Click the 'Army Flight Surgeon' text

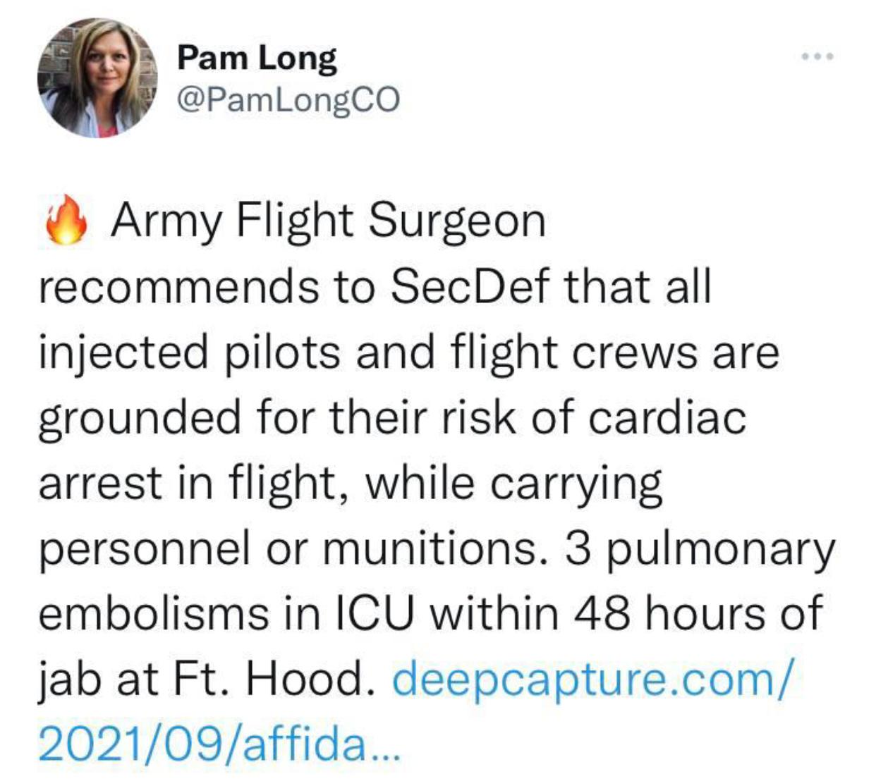pyautogui.click(x=328, y=222)
